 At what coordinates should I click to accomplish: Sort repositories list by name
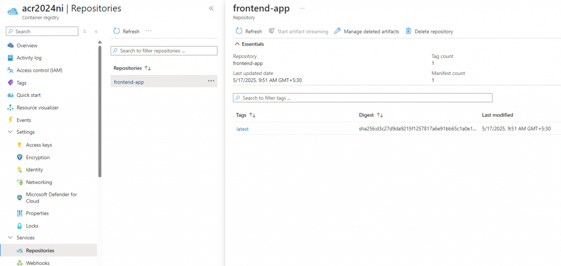coord(147,68)
